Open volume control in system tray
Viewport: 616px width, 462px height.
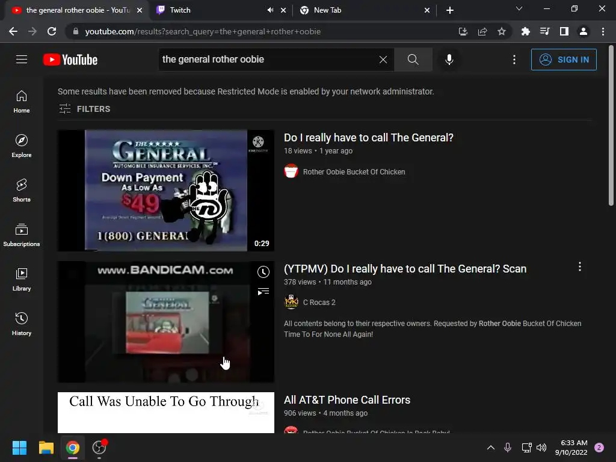click(x=541, y=448)
